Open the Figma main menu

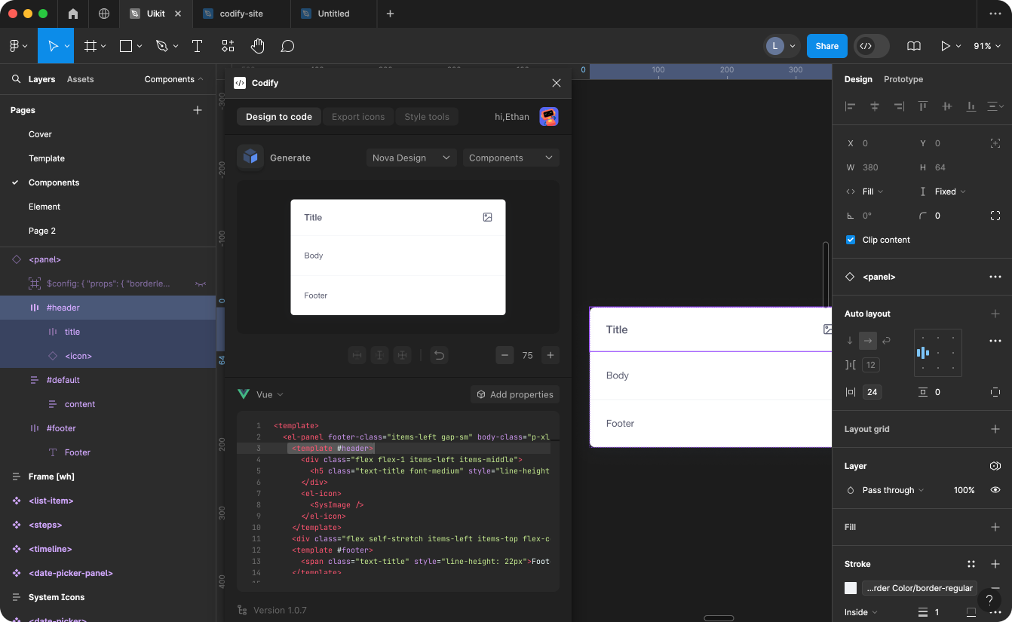[x=17, y=46]
